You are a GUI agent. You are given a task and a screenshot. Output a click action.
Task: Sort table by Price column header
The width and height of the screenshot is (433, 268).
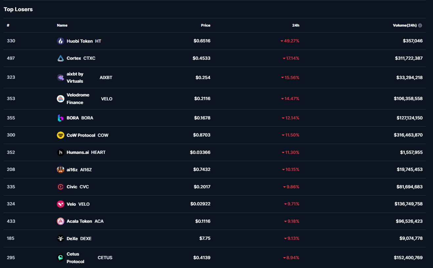click(206, 25)
